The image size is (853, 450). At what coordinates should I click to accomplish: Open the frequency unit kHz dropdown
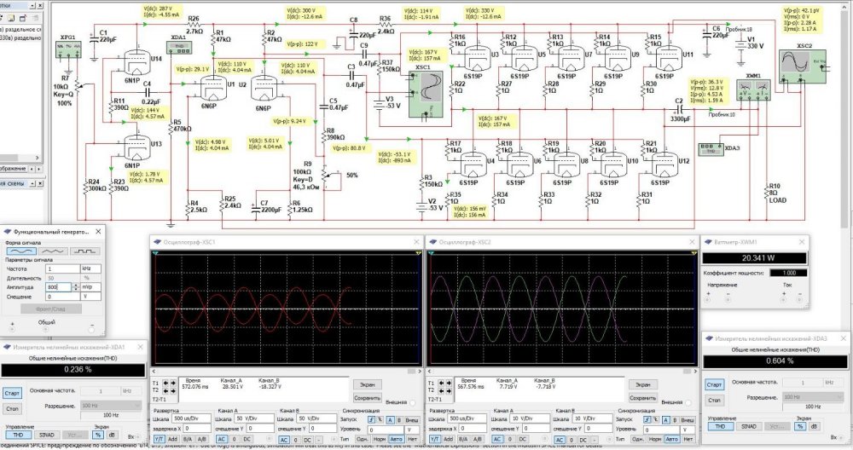(x=89, y=268)
